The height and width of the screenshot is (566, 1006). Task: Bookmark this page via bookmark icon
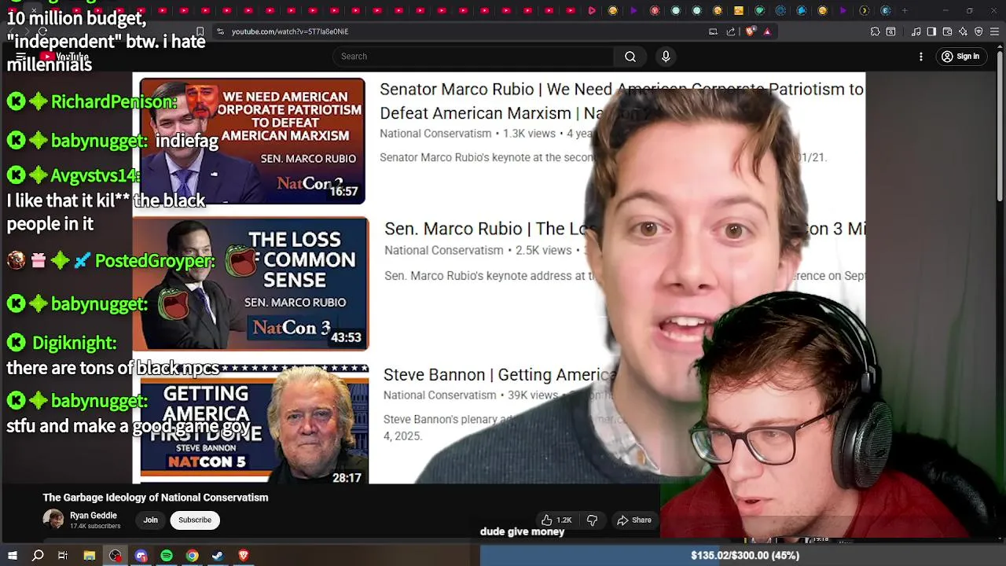click(x=200, y=31)
